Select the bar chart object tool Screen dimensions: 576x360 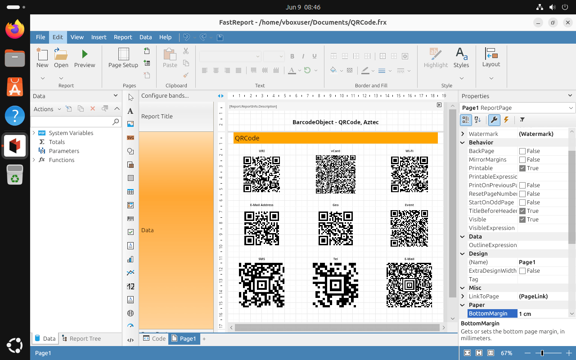pos(131,259)
